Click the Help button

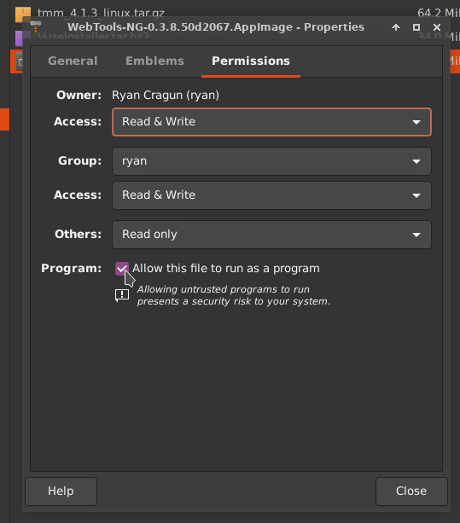click(x=61, y=491)
